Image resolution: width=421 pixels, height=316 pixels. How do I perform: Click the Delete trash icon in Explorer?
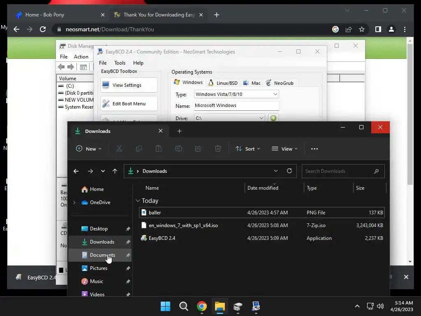point(218,149)
